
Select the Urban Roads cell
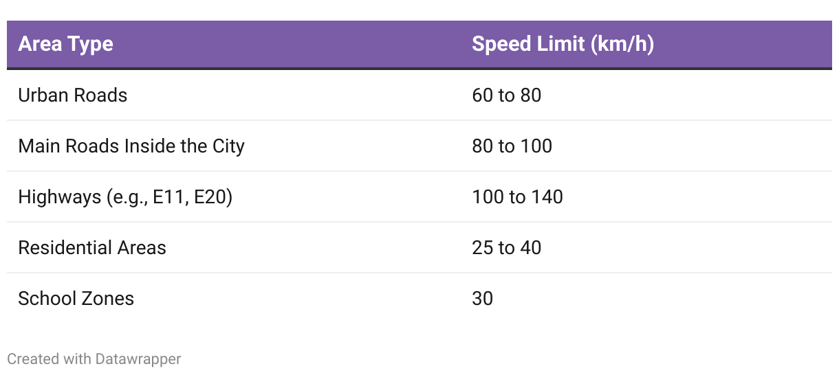(x=73, y=95)
